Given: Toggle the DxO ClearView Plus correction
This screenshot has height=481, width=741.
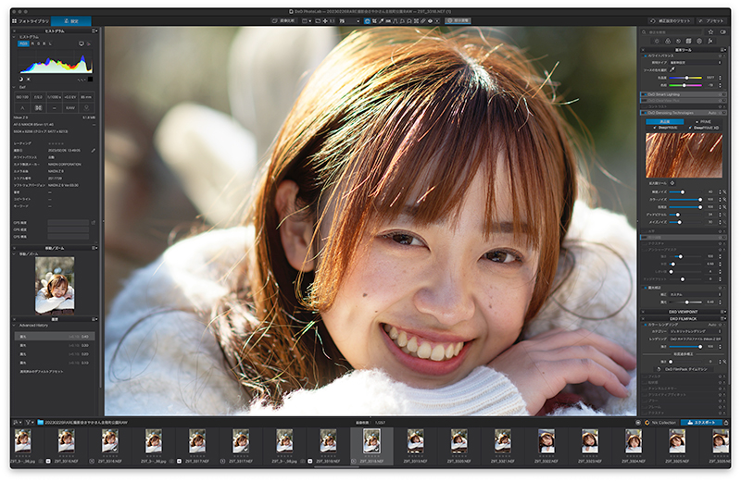Looking at the screenshot, I should tap(644, 101).
